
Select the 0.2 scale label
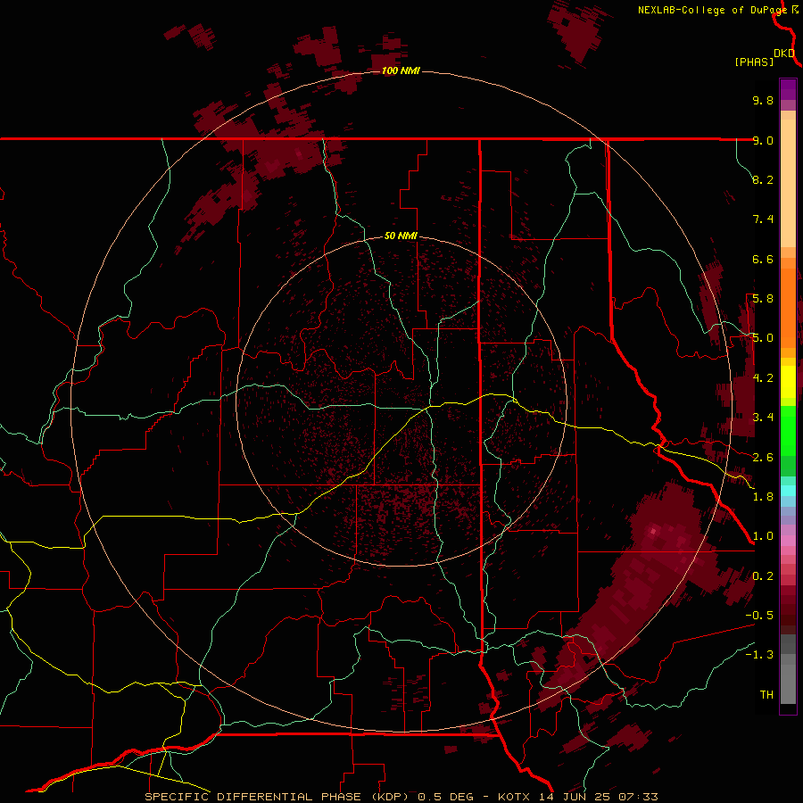point(763,576)
